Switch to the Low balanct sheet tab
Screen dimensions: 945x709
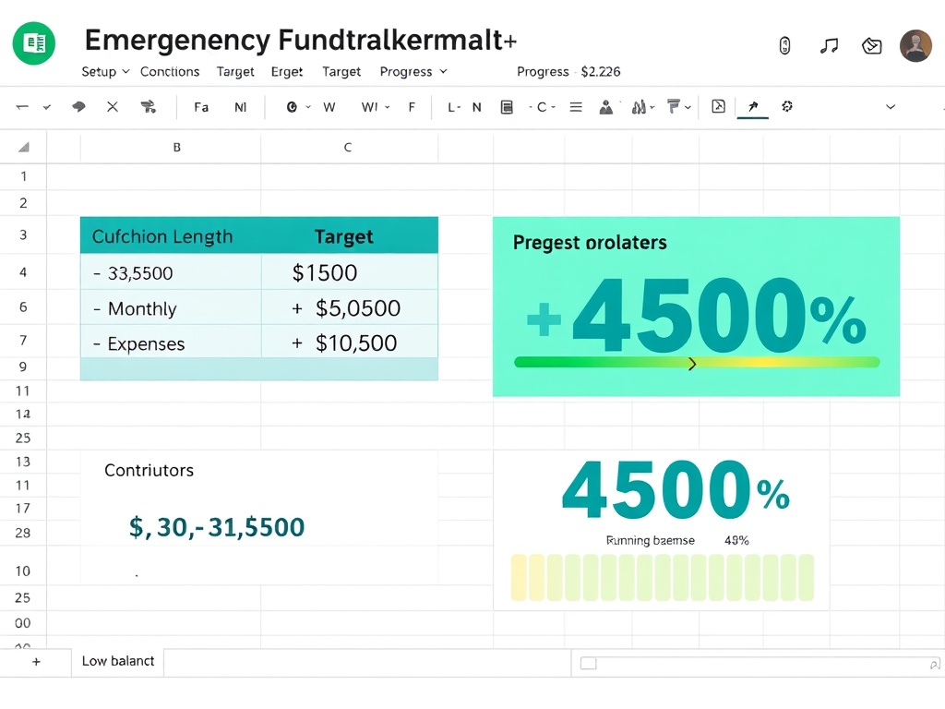pos(117,661)
